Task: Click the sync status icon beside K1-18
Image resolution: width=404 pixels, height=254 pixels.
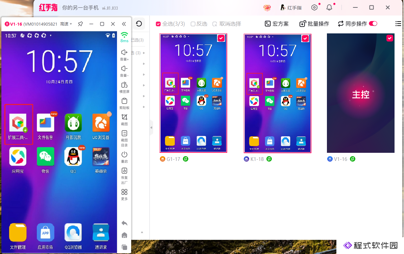Action: [x=269, y=159]
